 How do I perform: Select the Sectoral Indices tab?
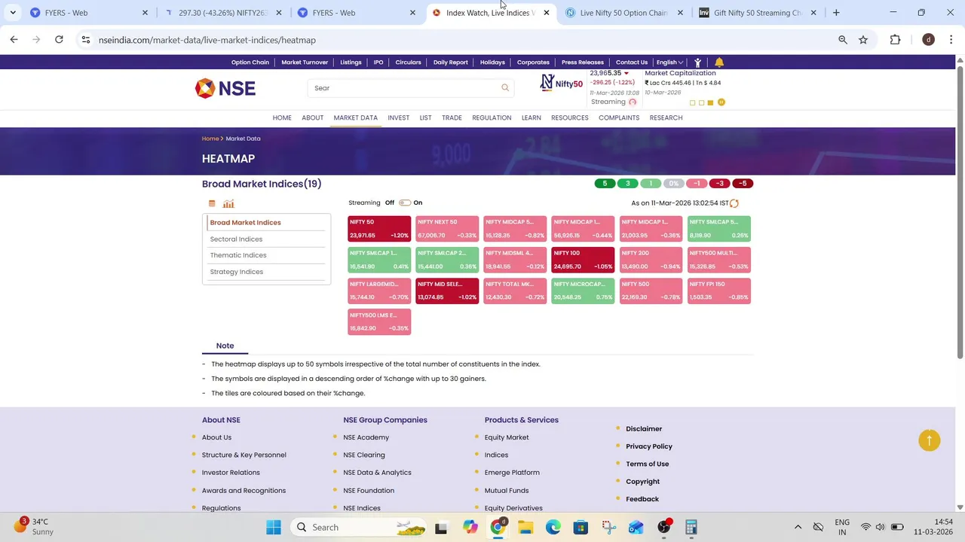click(x=236, y=239)
